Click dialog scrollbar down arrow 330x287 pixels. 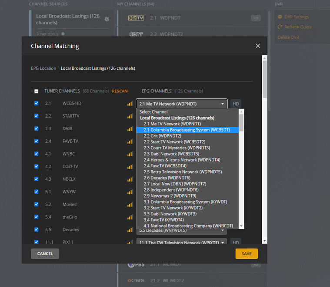pos(264,241)
